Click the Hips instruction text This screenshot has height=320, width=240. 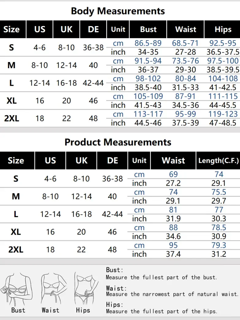[x=161, y=311]
